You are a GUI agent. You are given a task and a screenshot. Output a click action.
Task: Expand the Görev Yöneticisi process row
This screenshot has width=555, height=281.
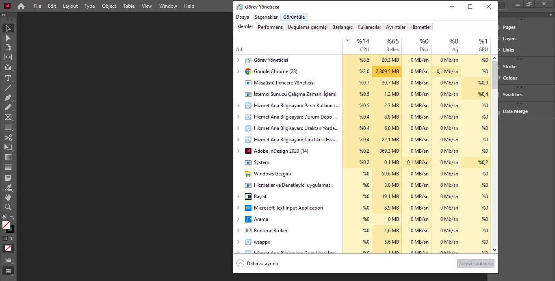pos(238,60)
